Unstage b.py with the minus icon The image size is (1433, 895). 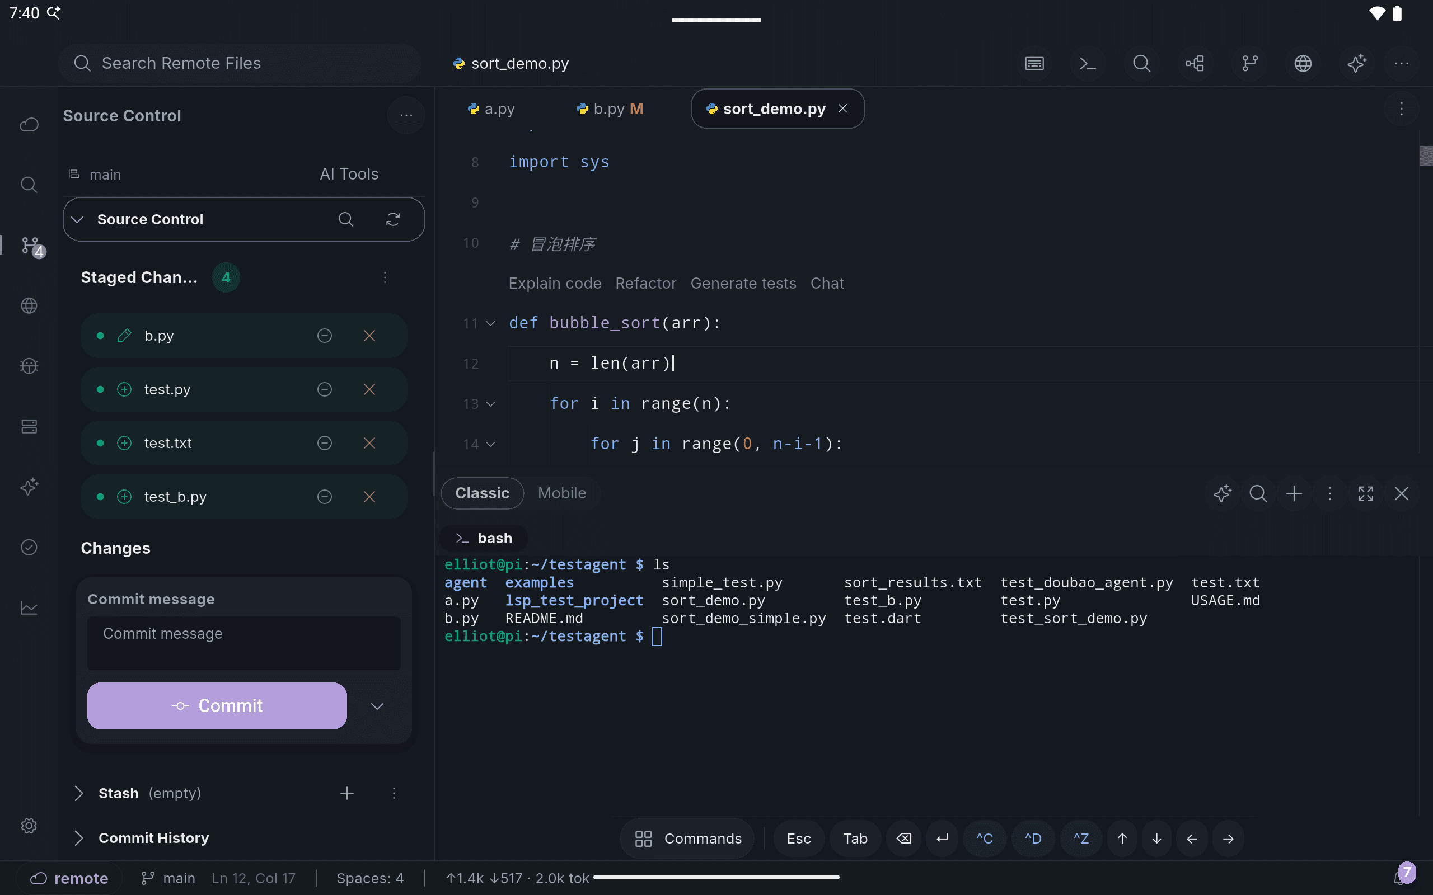pyautogui.click(x=325, y=336)
